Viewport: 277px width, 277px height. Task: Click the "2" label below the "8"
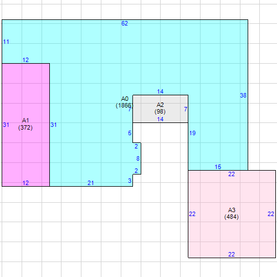tap(136, 171)
